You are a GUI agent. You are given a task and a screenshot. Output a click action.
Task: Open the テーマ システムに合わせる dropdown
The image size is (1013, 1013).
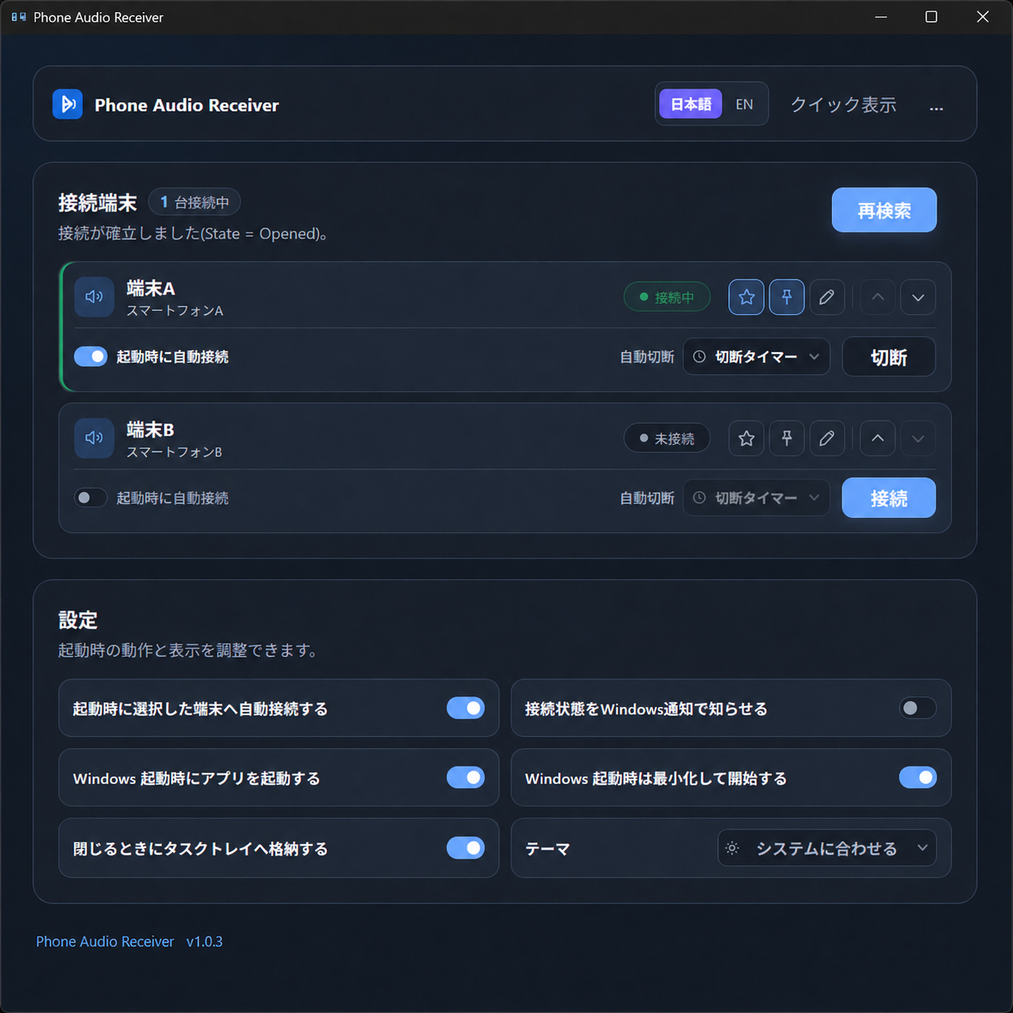point(827,848)
